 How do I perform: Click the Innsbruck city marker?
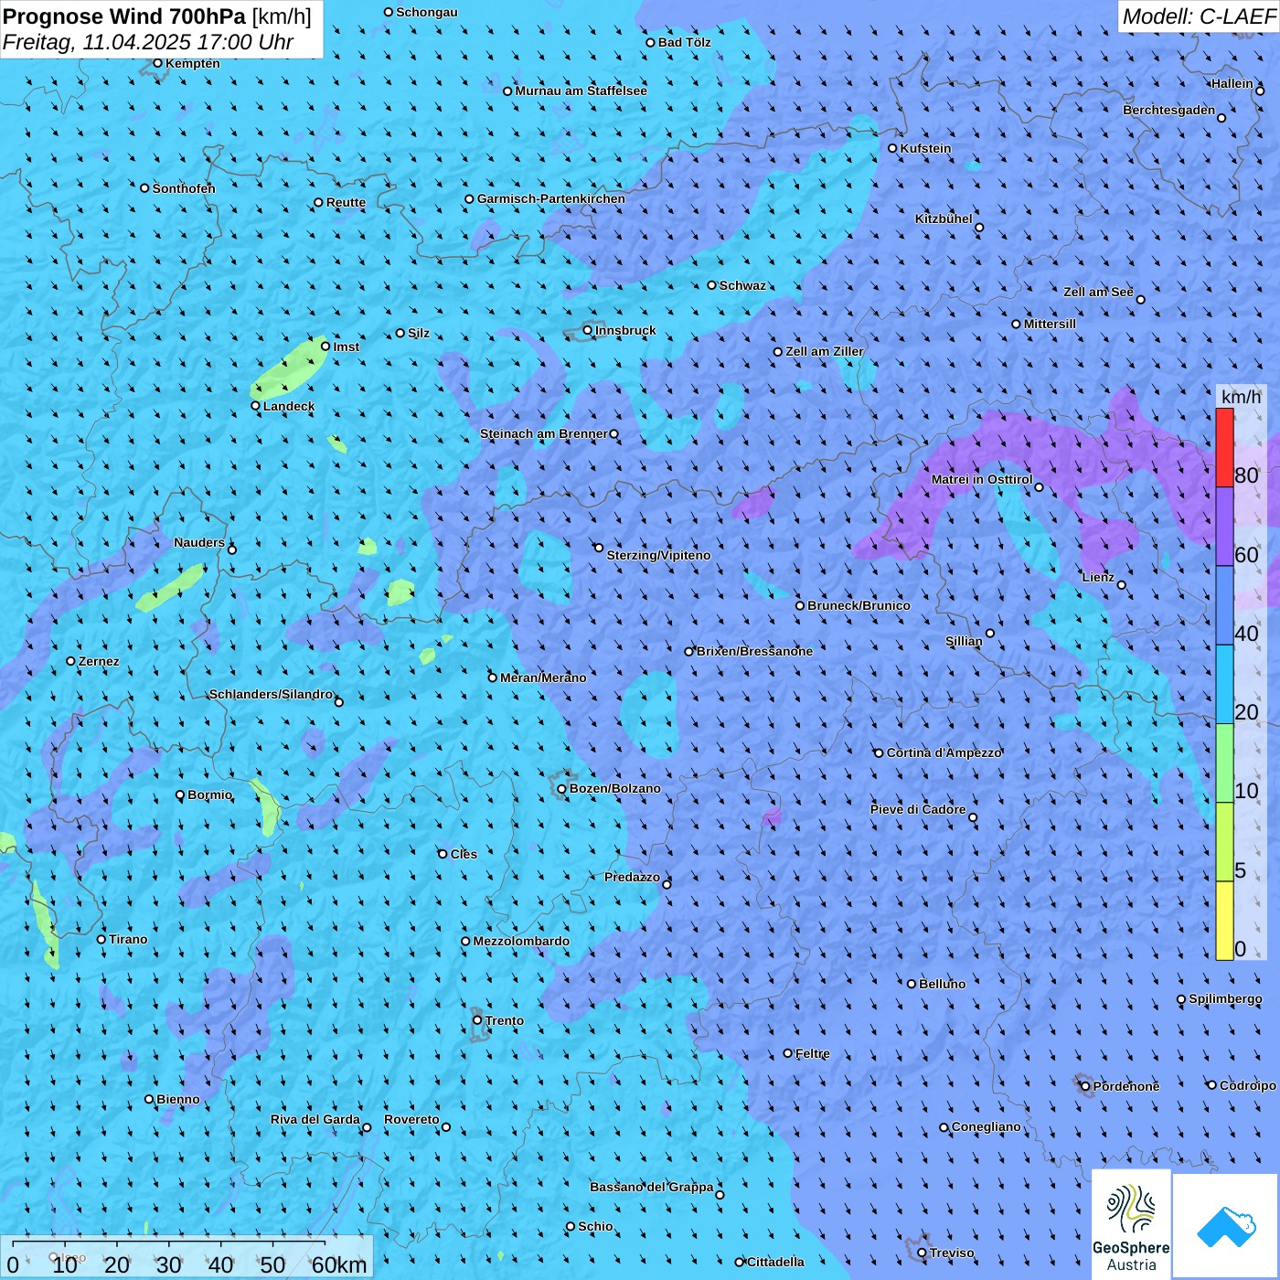(x=588, y=330)
